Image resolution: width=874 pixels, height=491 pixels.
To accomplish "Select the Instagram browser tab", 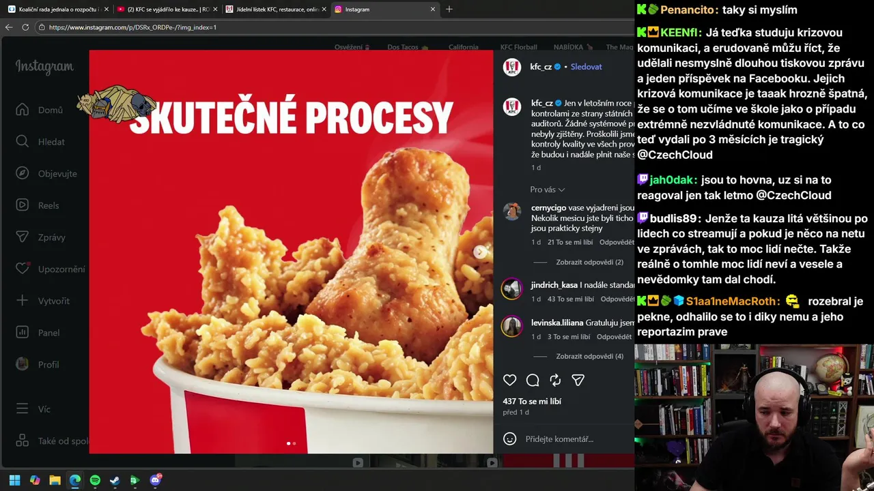I will [384, 10].
